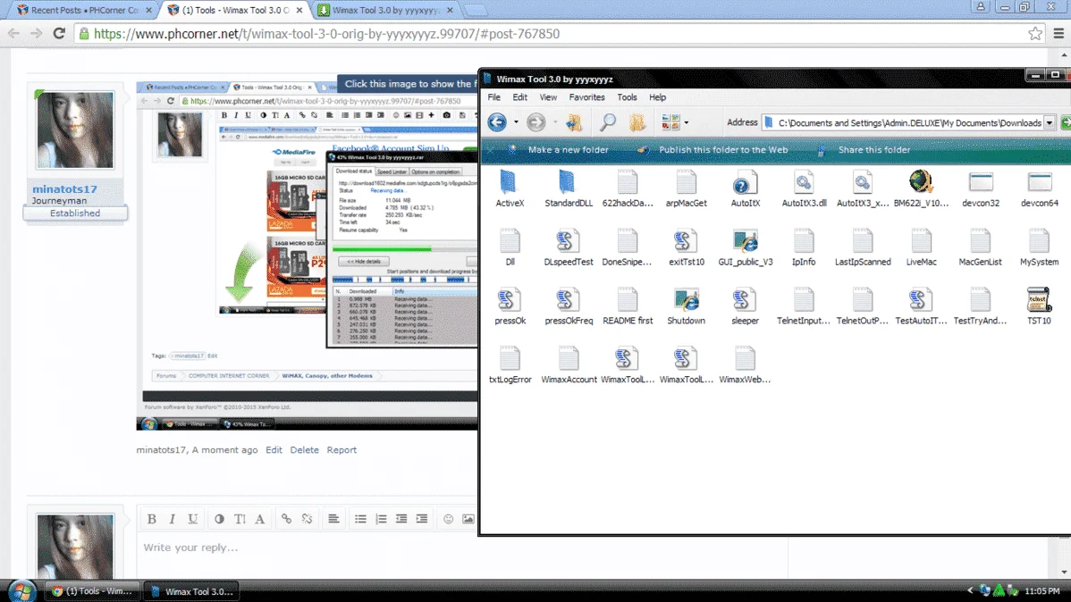1071x602 pixels.
Task: Select the WimaxAccount file
Action: (x=569, y=364)
